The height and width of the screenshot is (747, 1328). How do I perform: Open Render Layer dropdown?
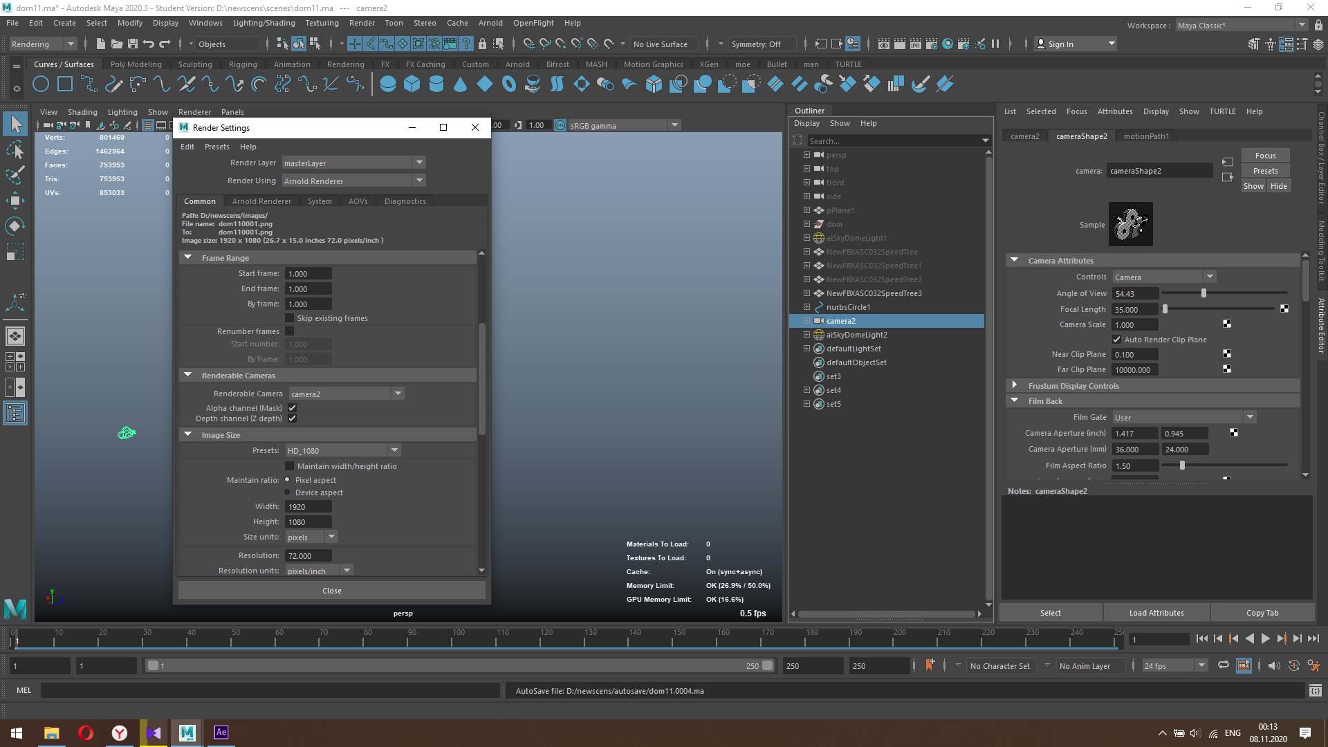pos(353,163)
